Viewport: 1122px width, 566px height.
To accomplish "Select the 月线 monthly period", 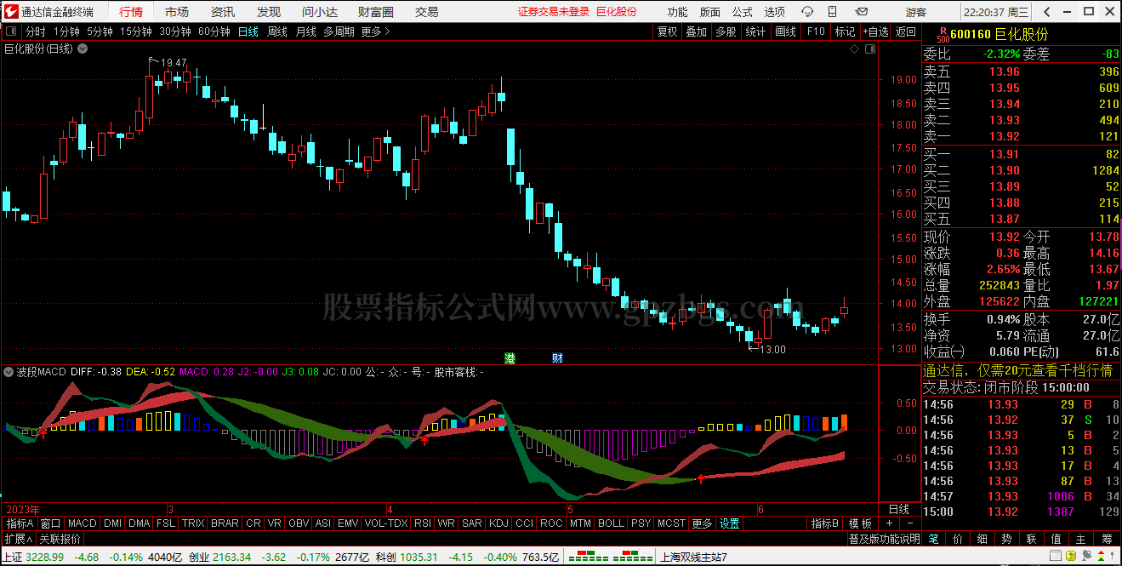I will point(305,31).
